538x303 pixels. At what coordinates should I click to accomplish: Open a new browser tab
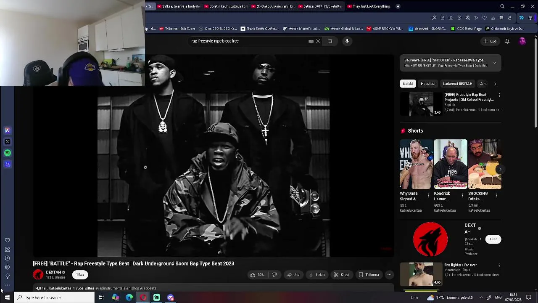click(398, 6)
